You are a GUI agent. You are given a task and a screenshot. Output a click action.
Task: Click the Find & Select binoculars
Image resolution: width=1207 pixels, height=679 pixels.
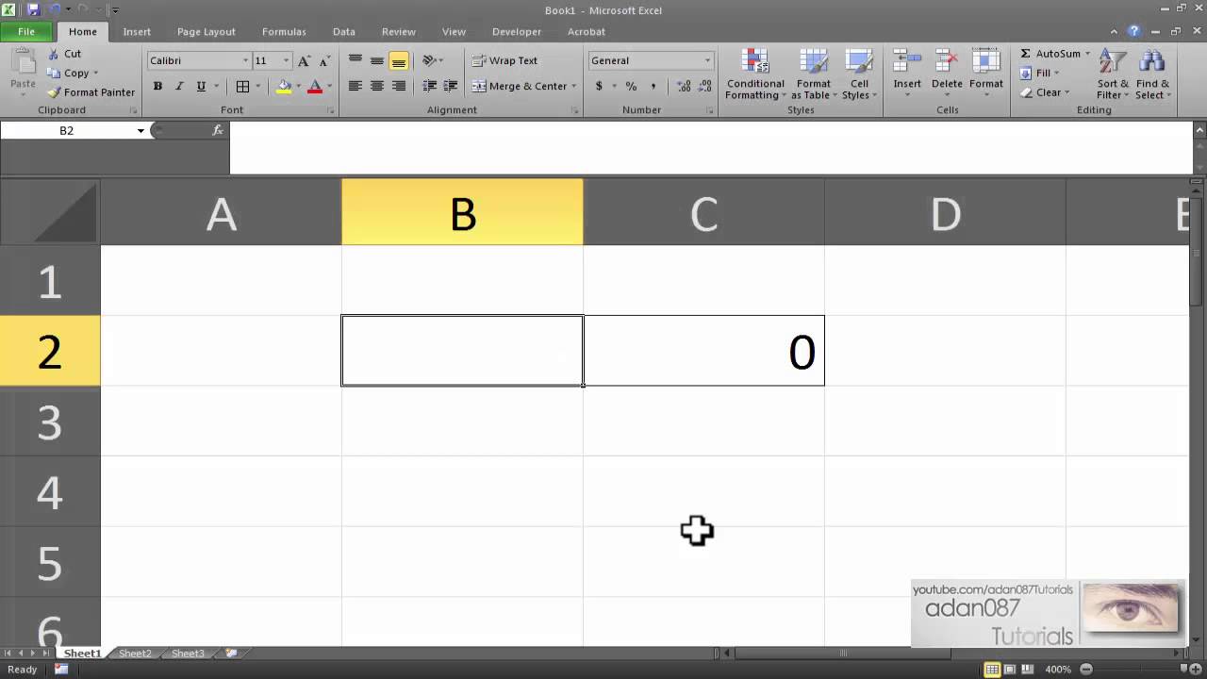point(1151,62)
